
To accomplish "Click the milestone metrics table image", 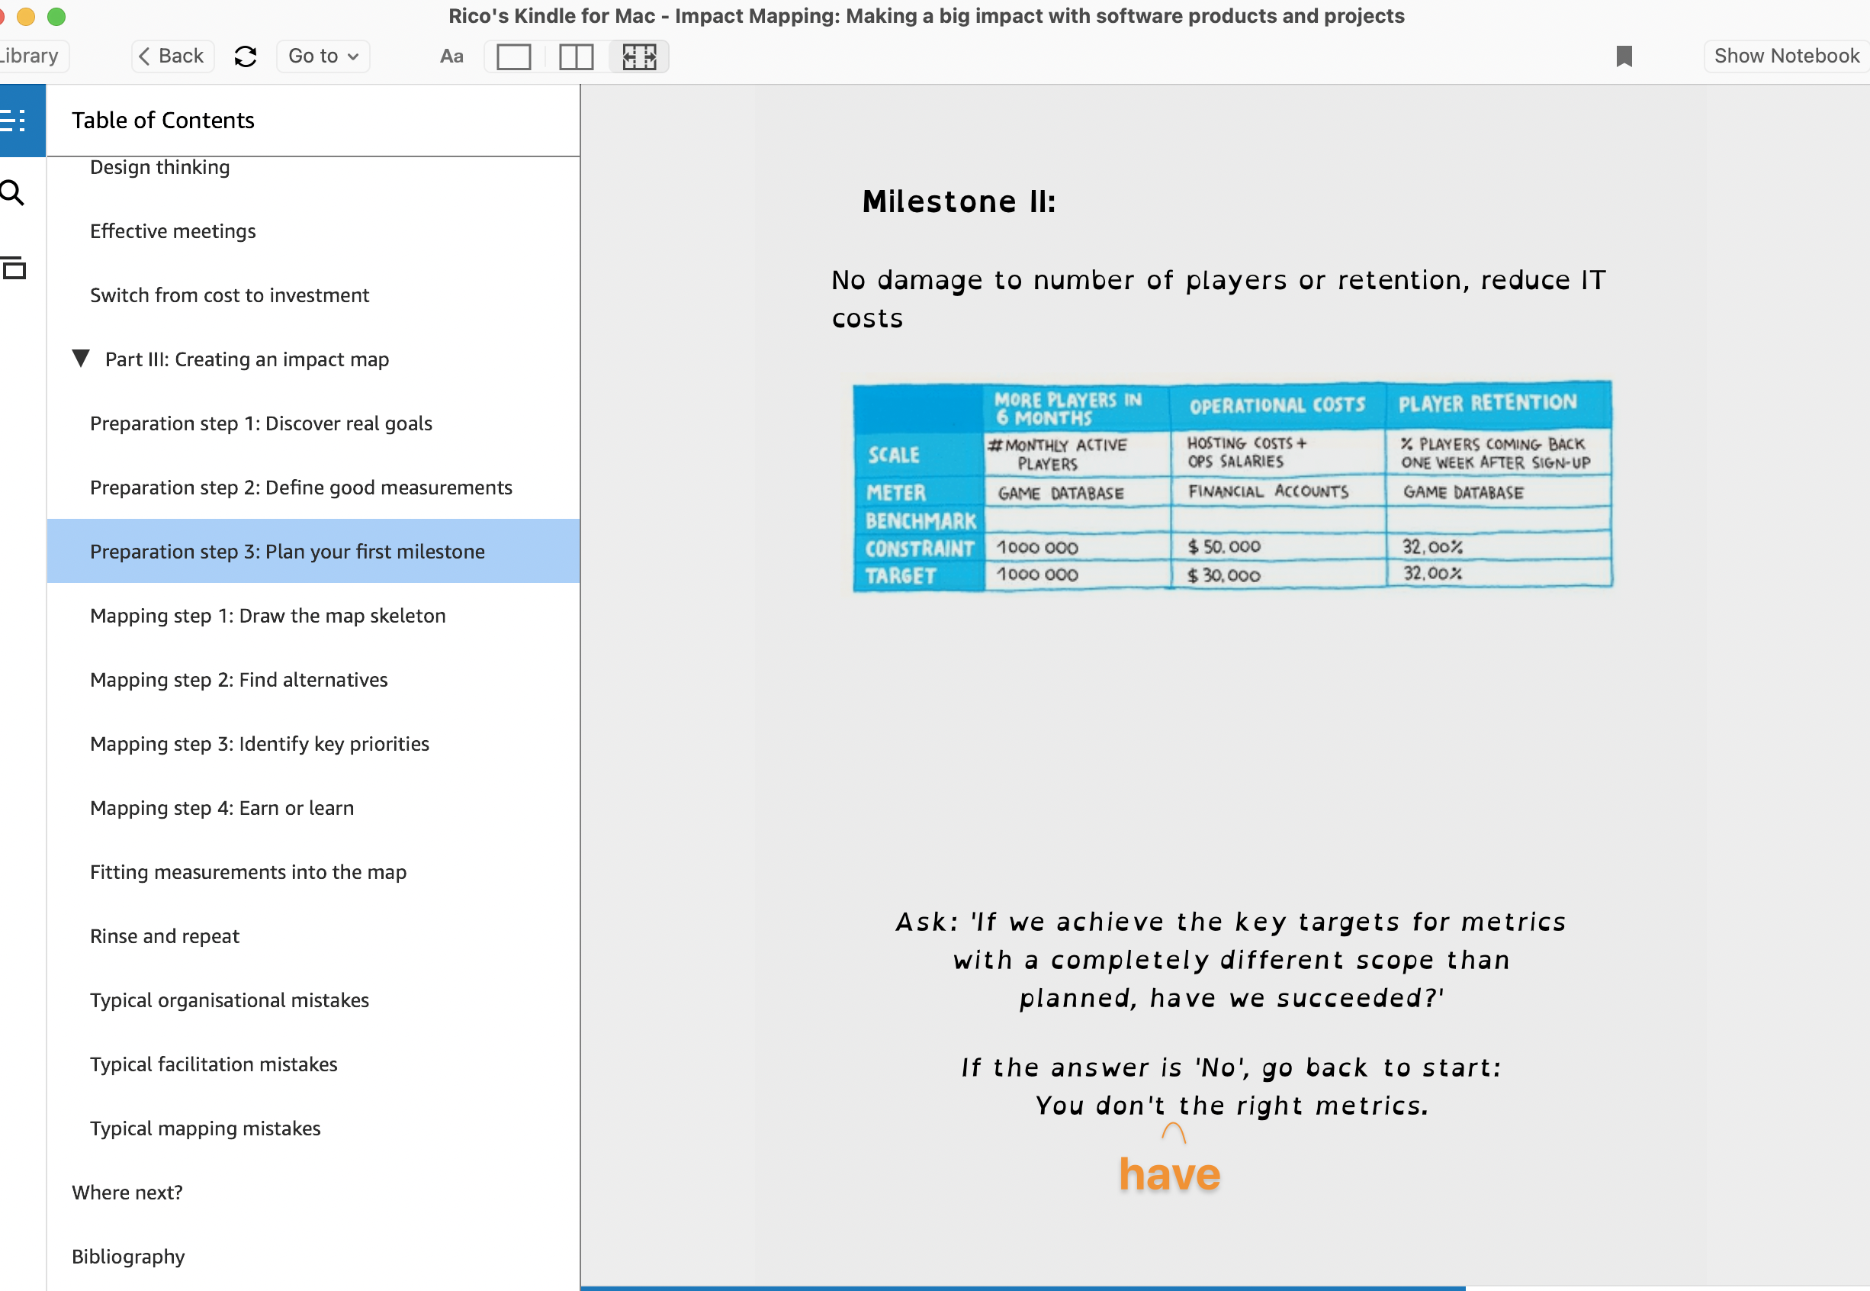I will (1232, 486).
